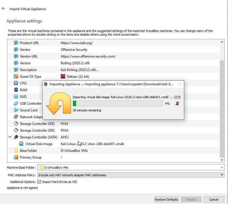Select the https://www.kali.org/ value
This screenshot has width=228, height=204.
click(77, 43)
